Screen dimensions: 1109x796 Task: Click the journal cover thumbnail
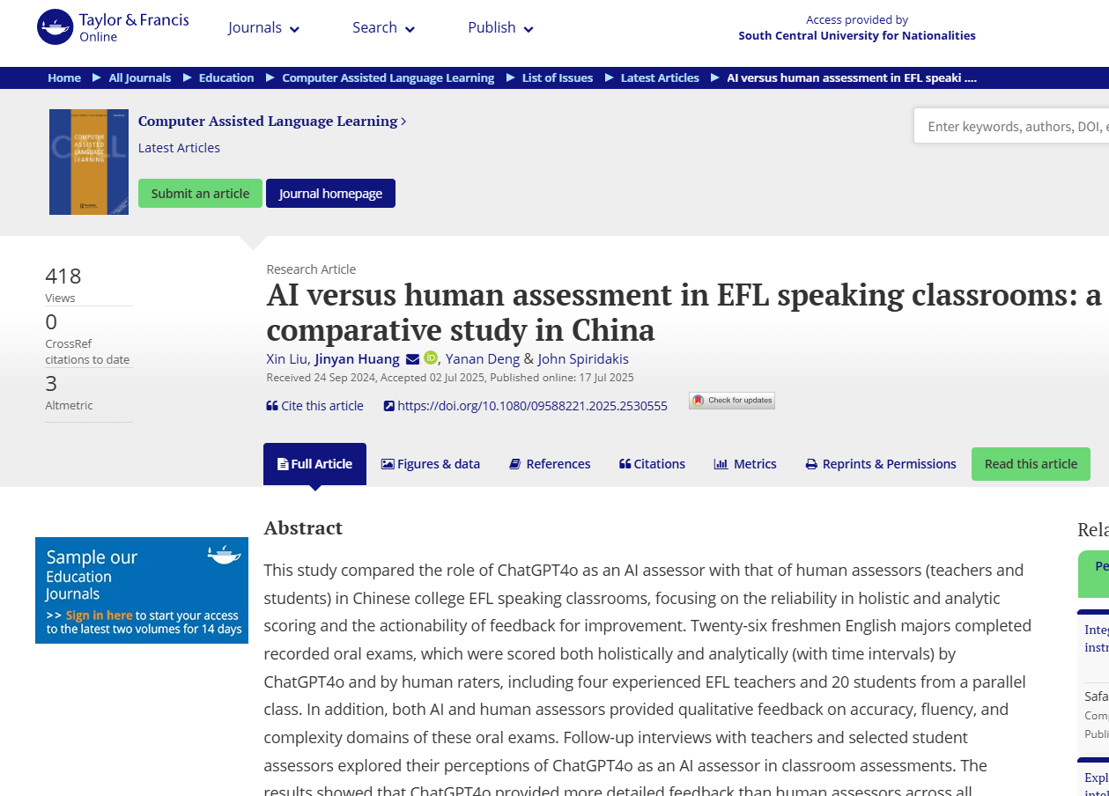(89, 162)
